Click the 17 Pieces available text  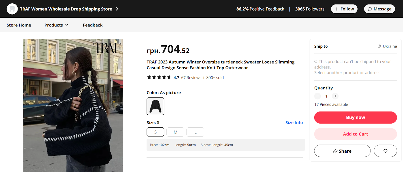(x=331, y=104)
